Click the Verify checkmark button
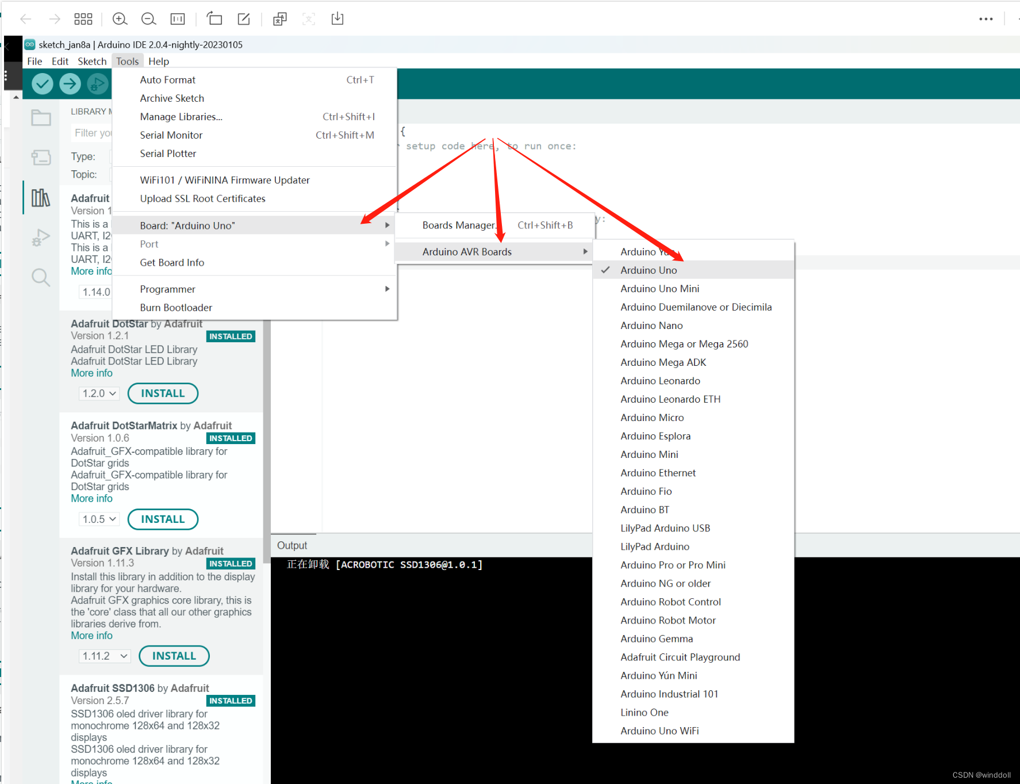This screenshot has height=784, width=1020. tap(42, 84)
